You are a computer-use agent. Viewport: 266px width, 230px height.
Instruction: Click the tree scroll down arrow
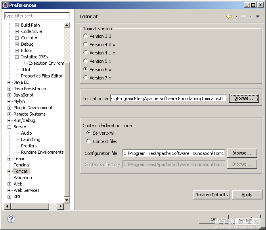(67, 200)
